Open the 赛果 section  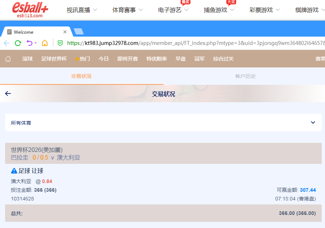point(320,59)
